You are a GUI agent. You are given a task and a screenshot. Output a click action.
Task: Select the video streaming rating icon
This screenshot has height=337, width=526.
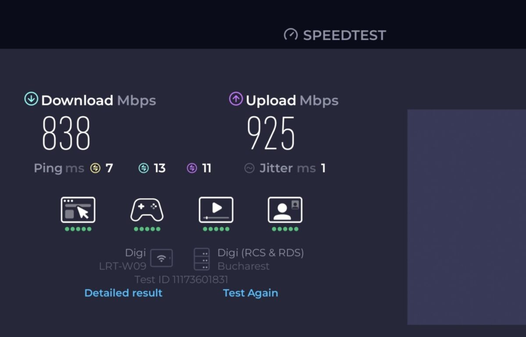216,210
